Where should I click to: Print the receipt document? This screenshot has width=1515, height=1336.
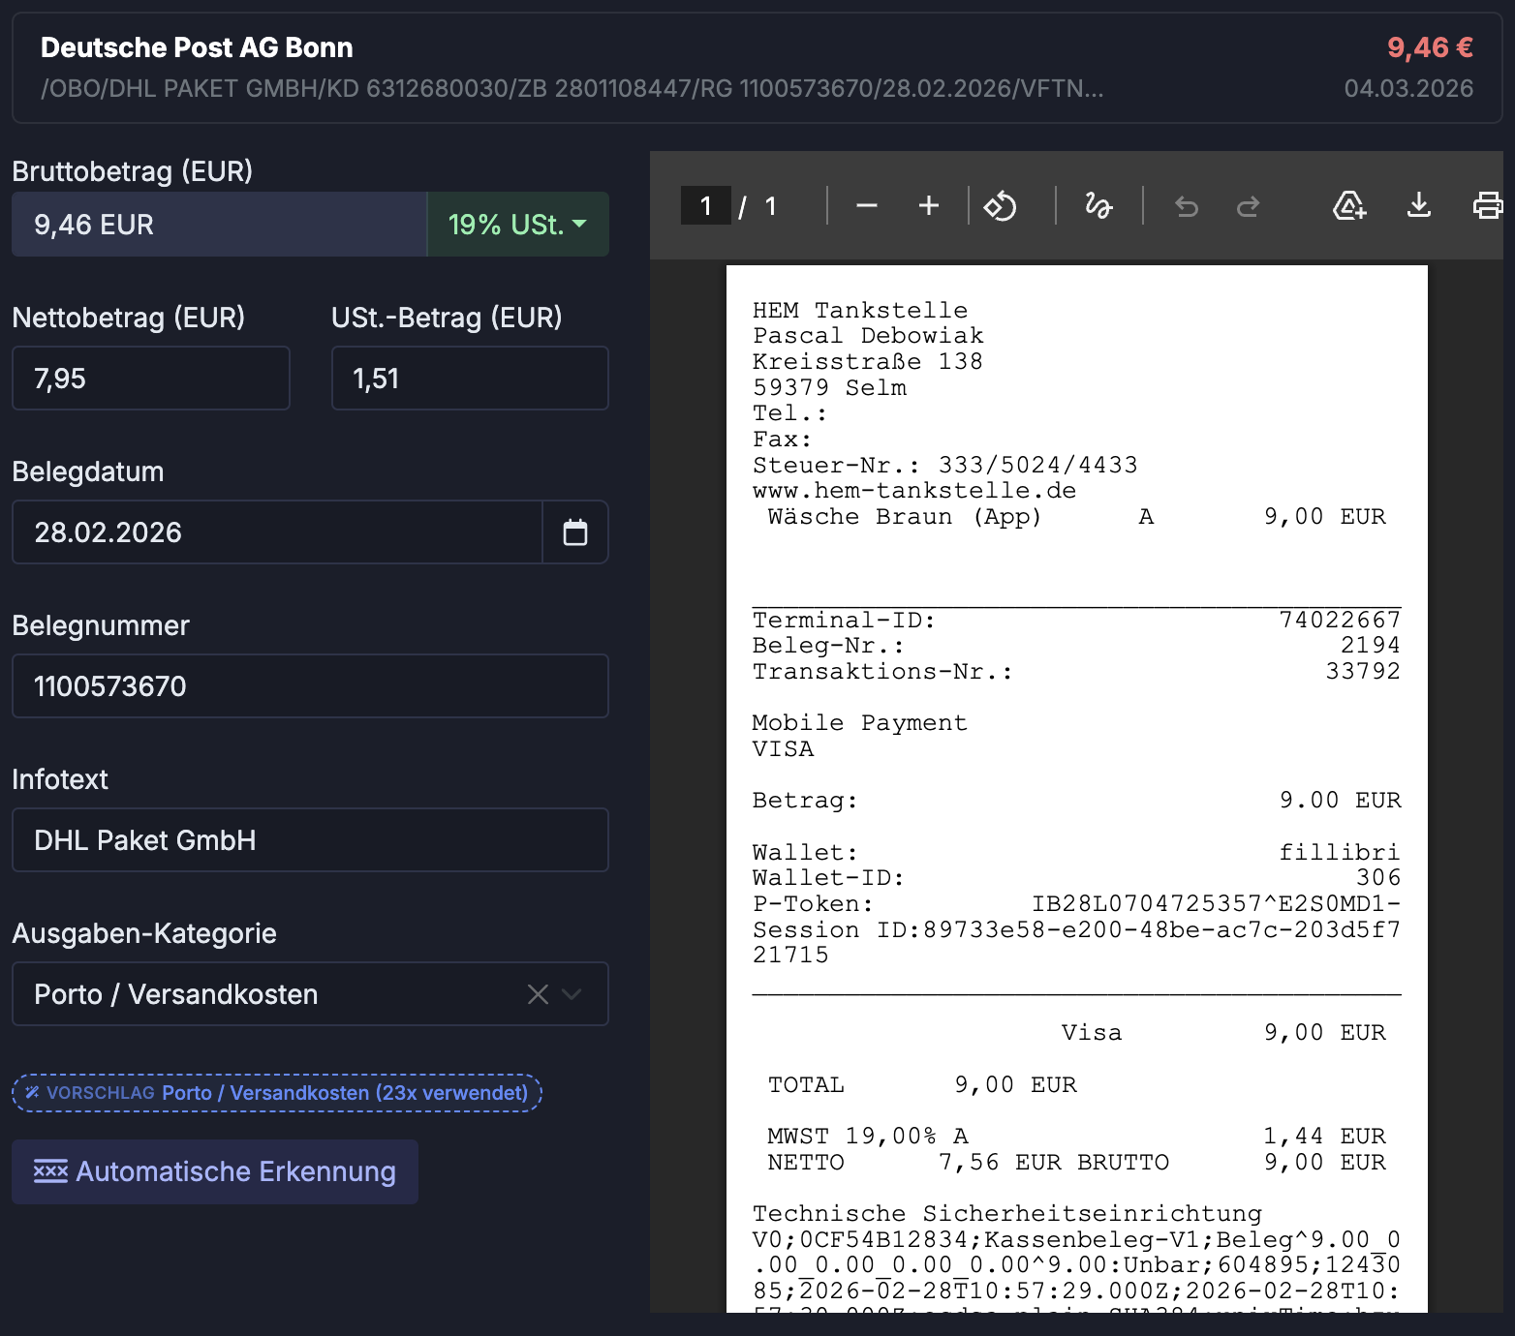click(1487, 206)
